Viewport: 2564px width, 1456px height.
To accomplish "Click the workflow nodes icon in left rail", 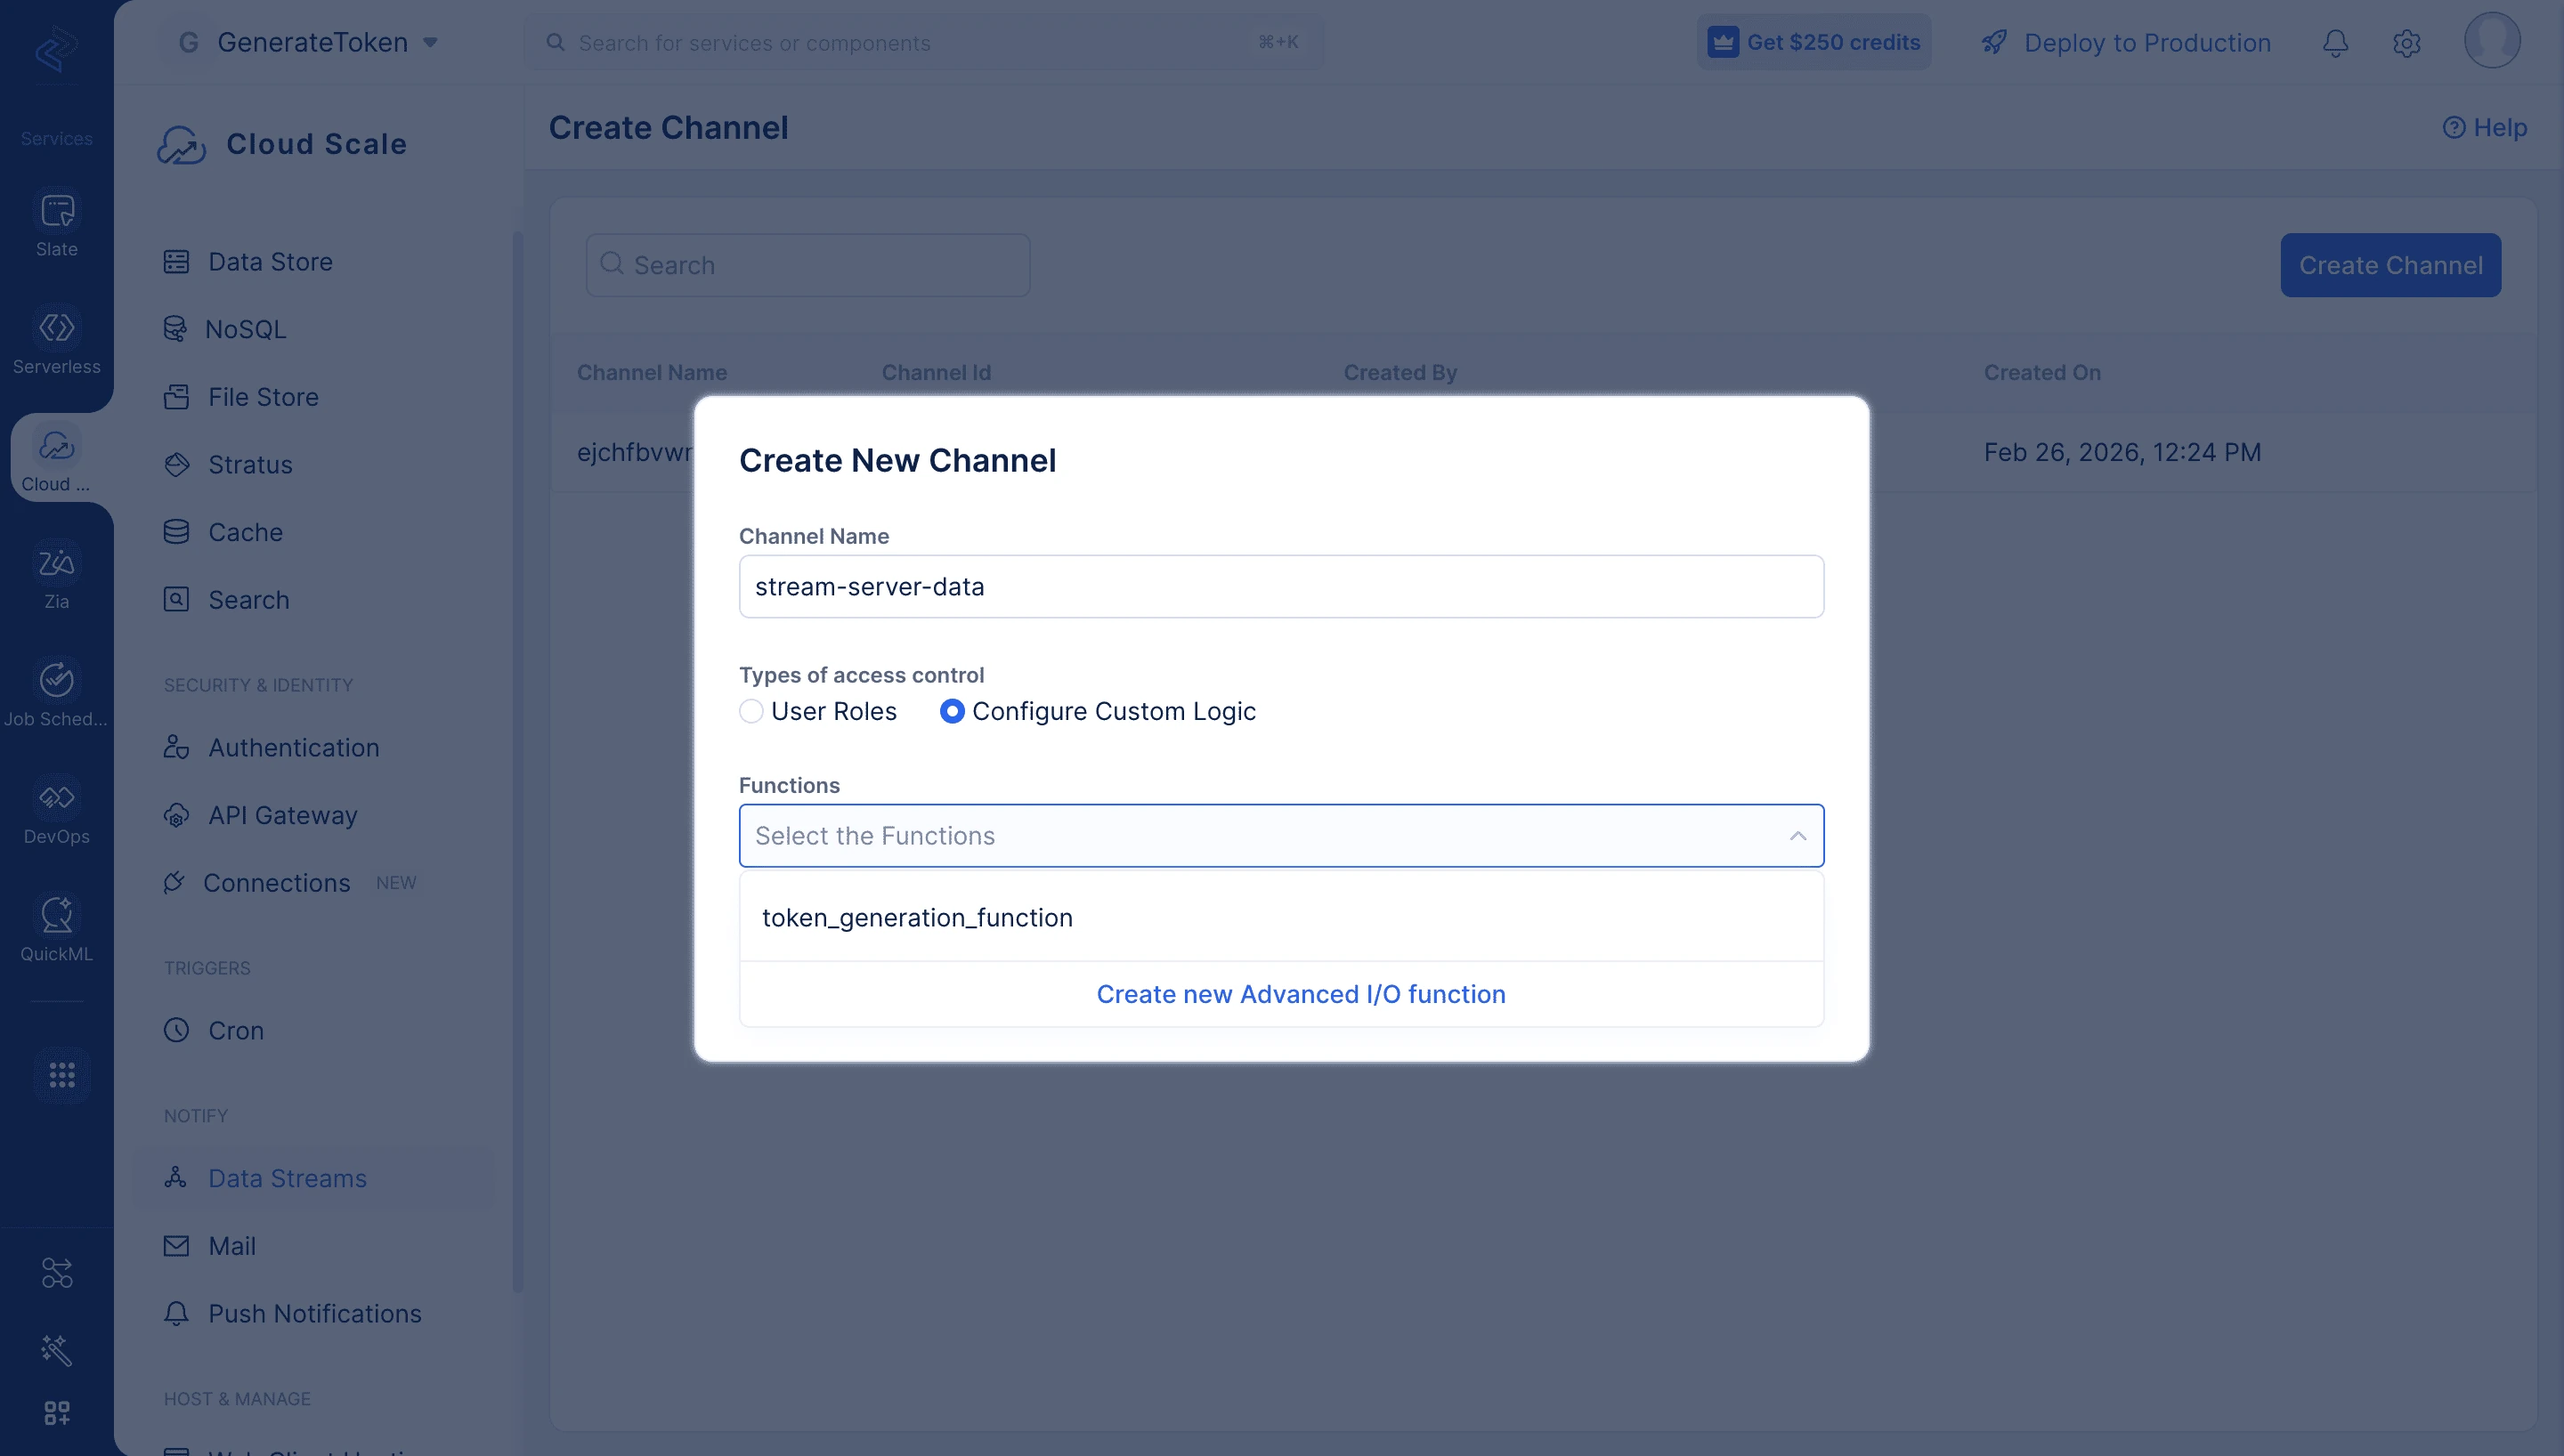I will (57, 1273).
